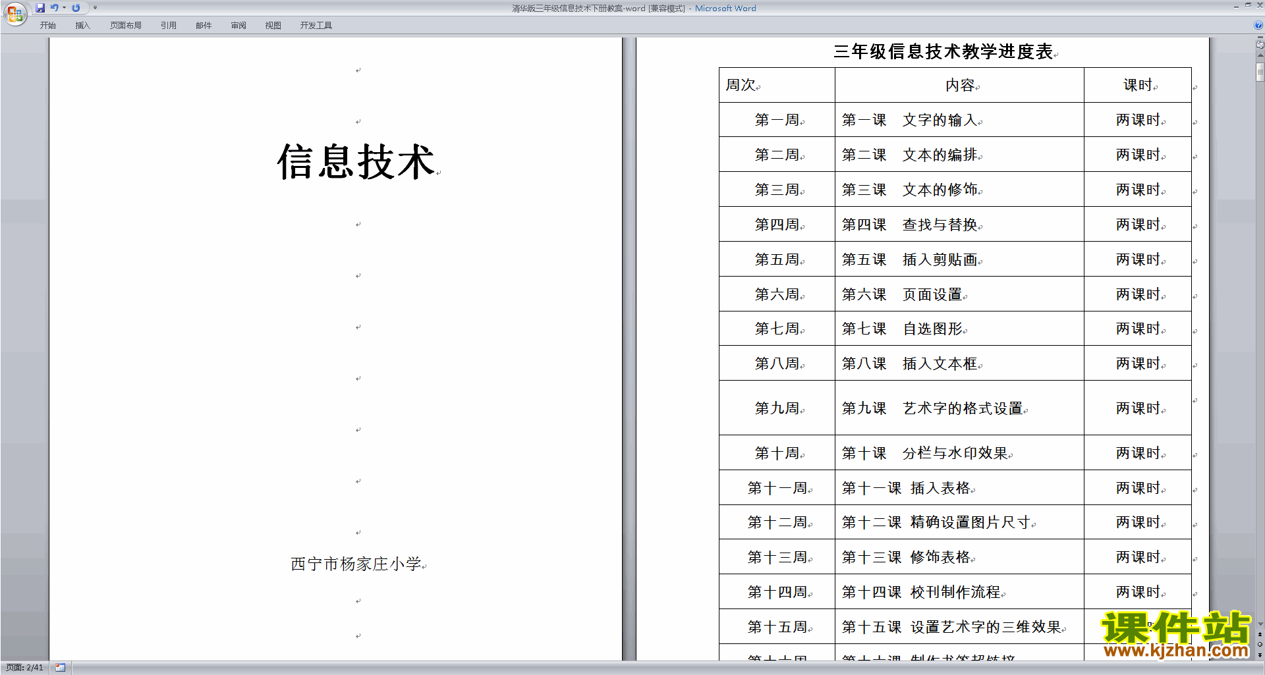This screenshot has width=1265, height=675.
Task: Toggle the ruler icon above scrollbar
Action: click(x=1260, y=44)
